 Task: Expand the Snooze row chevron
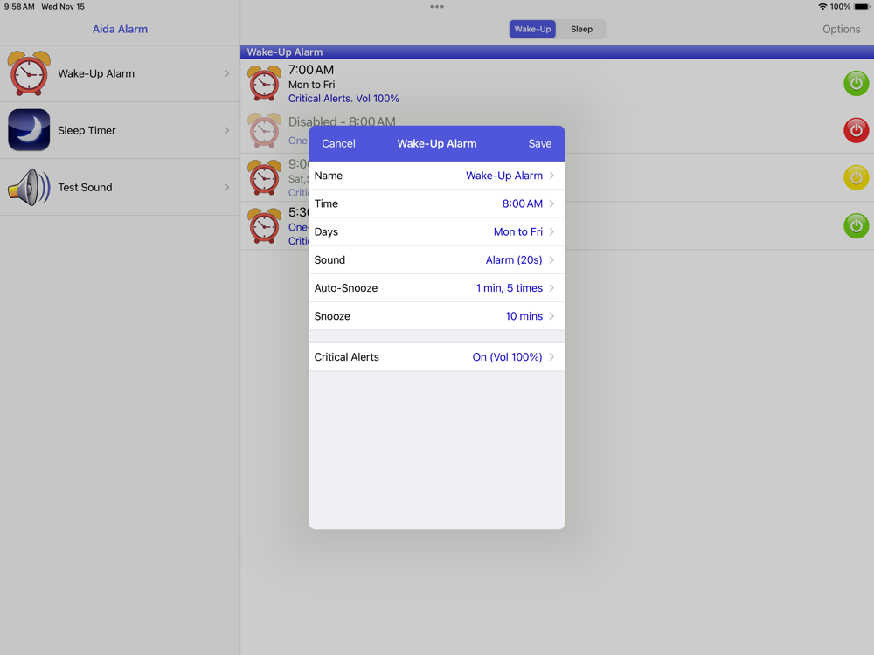coord(551,316)
